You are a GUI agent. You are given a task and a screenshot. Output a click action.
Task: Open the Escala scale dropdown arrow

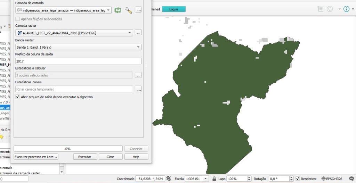click(206, 179)
